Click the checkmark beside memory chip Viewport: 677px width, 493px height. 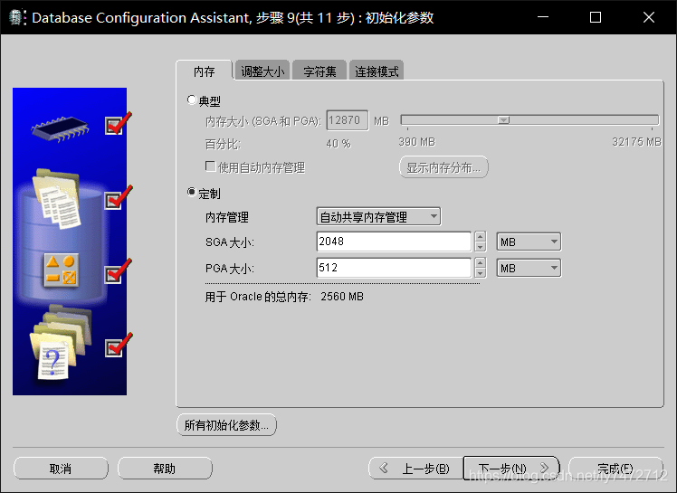[x=119, y=123]
